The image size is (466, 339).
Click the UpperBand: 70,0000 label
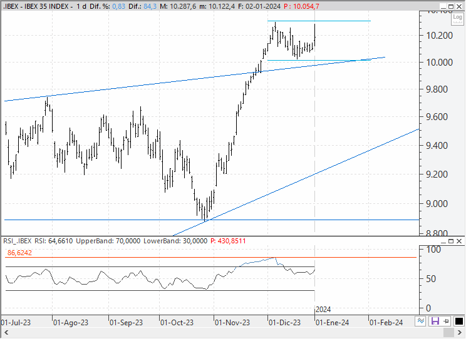click(108, 241)
